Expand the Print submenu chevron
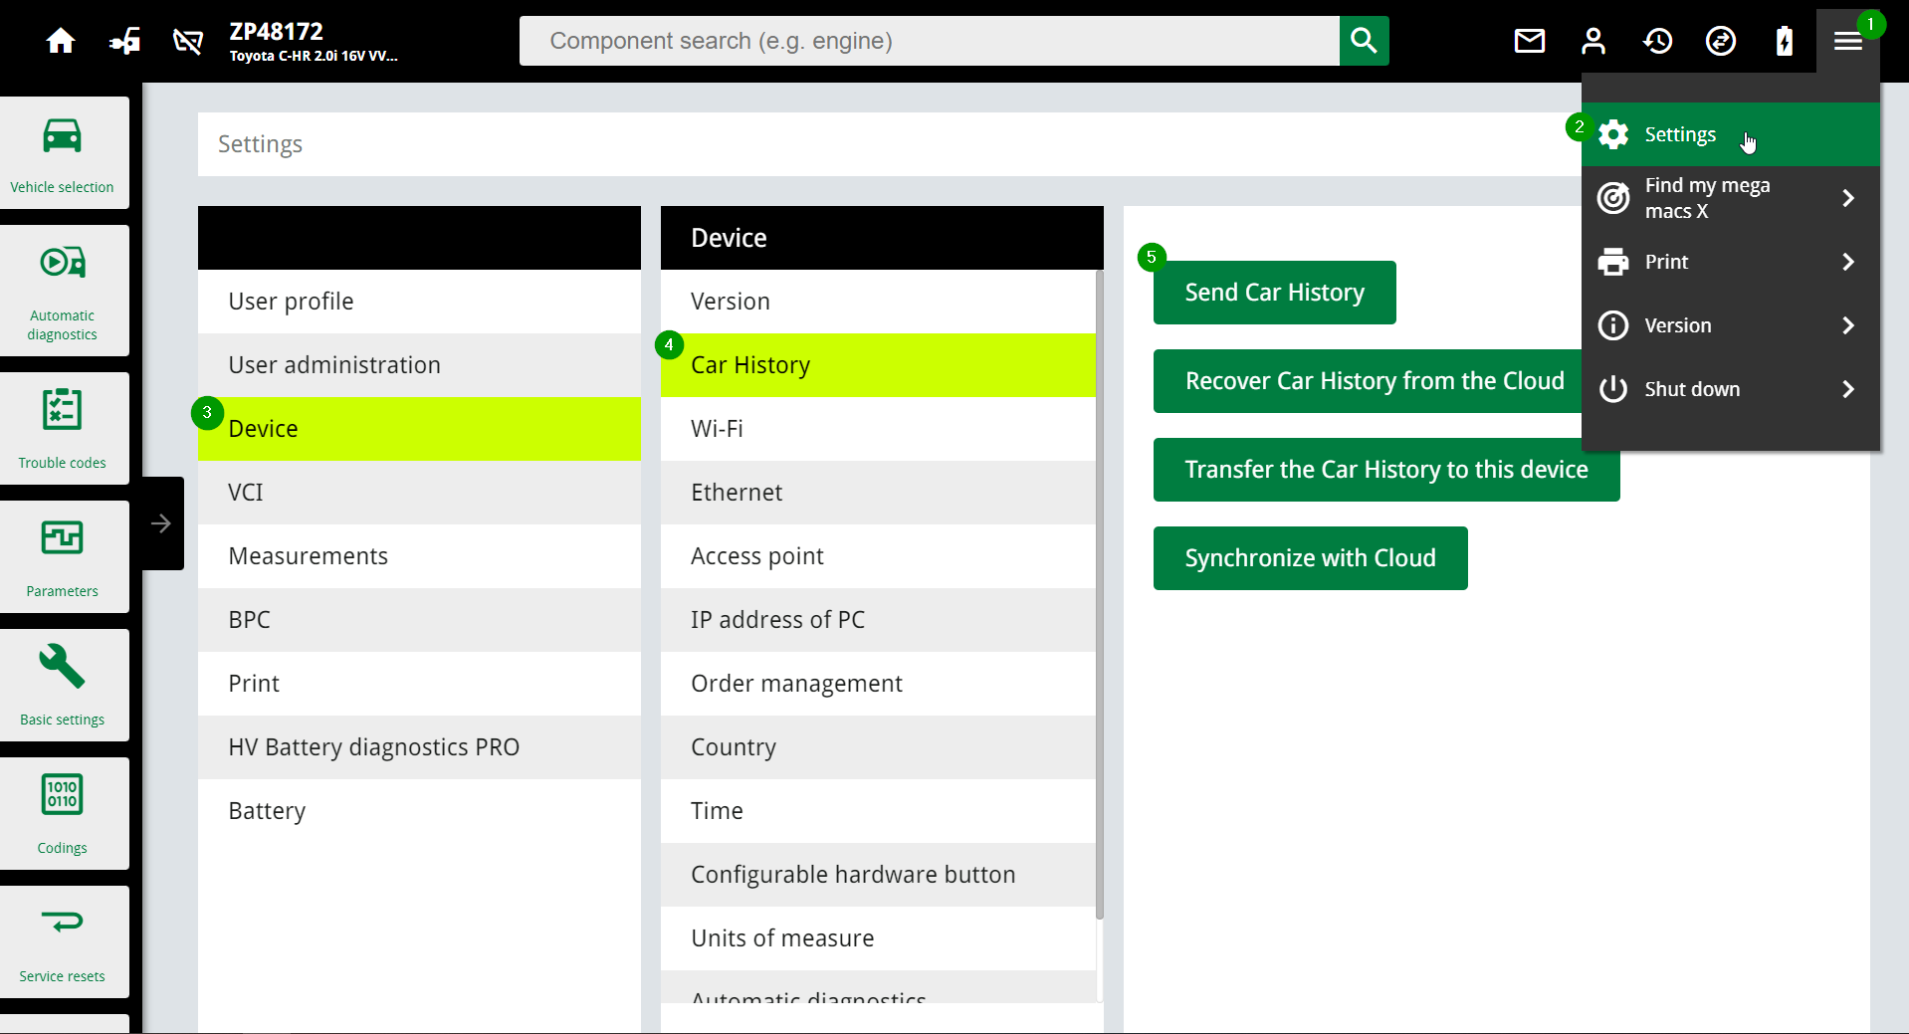The image size is (1909, 1034). click(x=1848, y=262)
